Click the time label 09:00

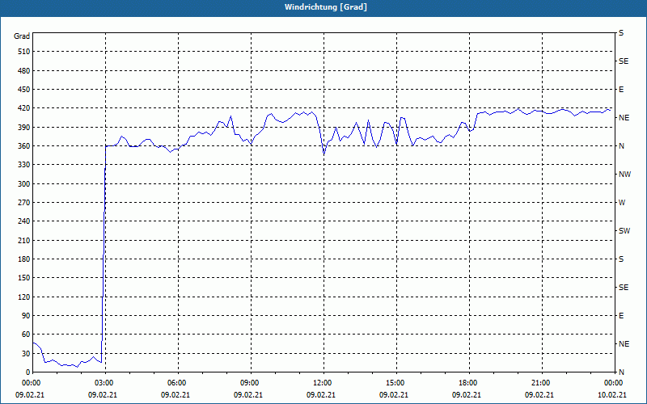251,383
